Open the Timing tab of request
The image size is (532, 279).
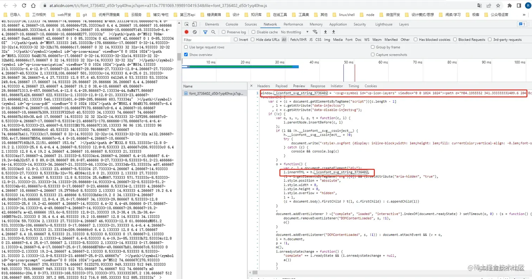click(x=354, y=86)
